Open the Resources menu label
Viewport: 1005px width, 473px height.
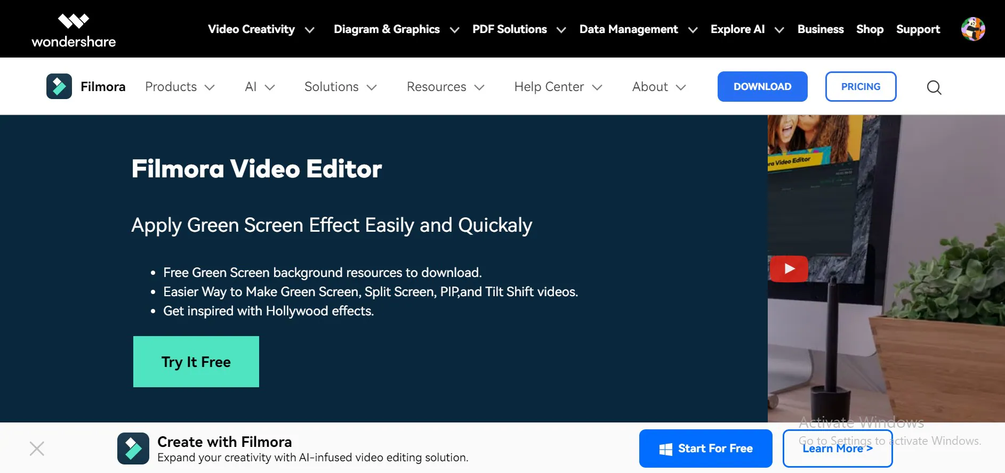(x=436, y=86)
